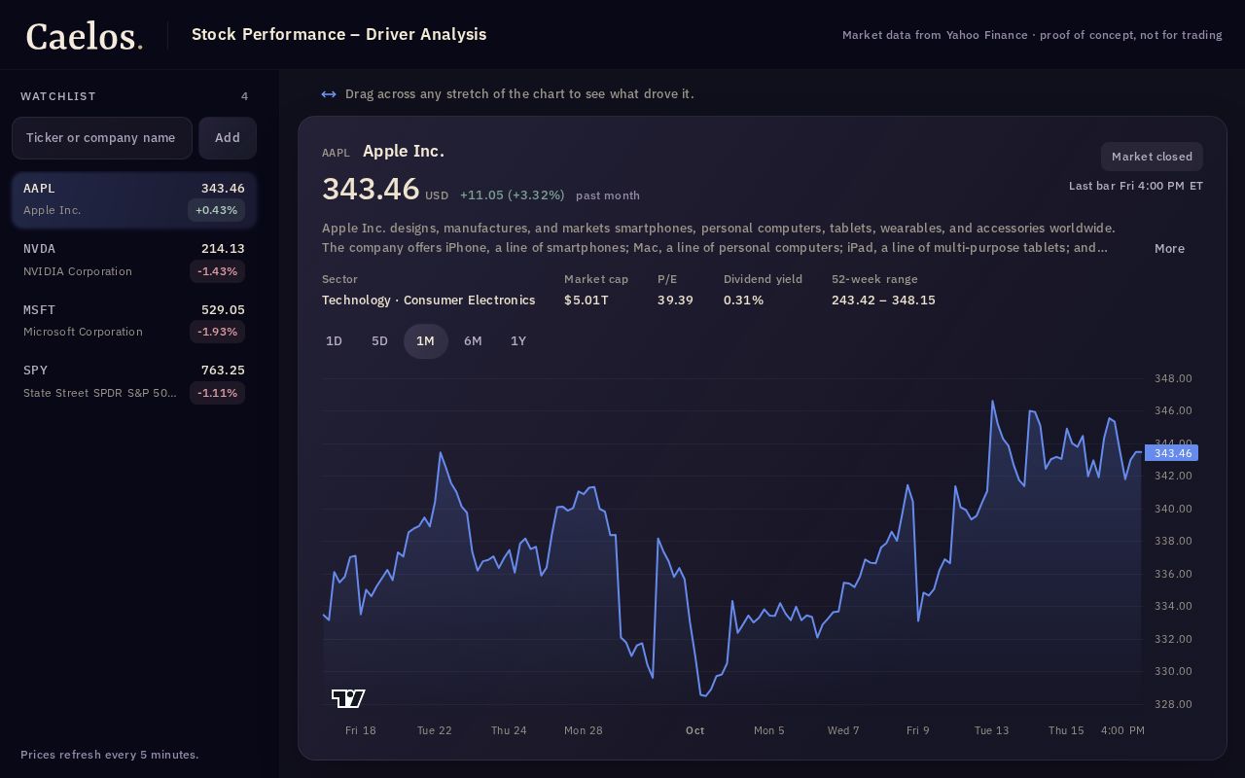Click Prices refresh every 5 minutes note
This screenshot has width=1245, height=778.
click(x=109, y=755)
